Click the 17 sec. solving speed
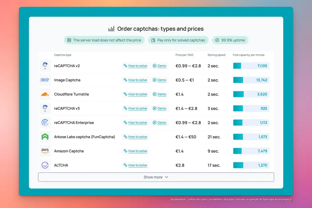 [214, 165]
